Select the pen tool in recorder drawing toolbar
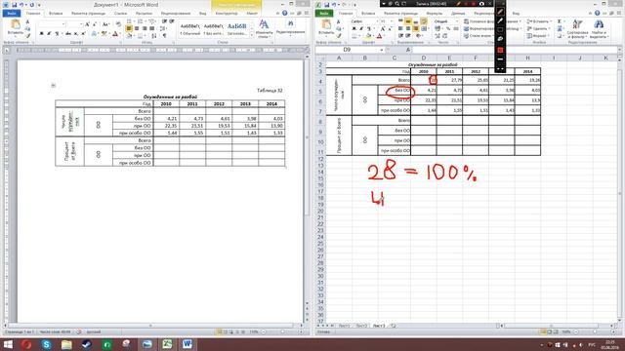Image resolution: width=625 pixels, height=351 pixels. tap(500, 12)
